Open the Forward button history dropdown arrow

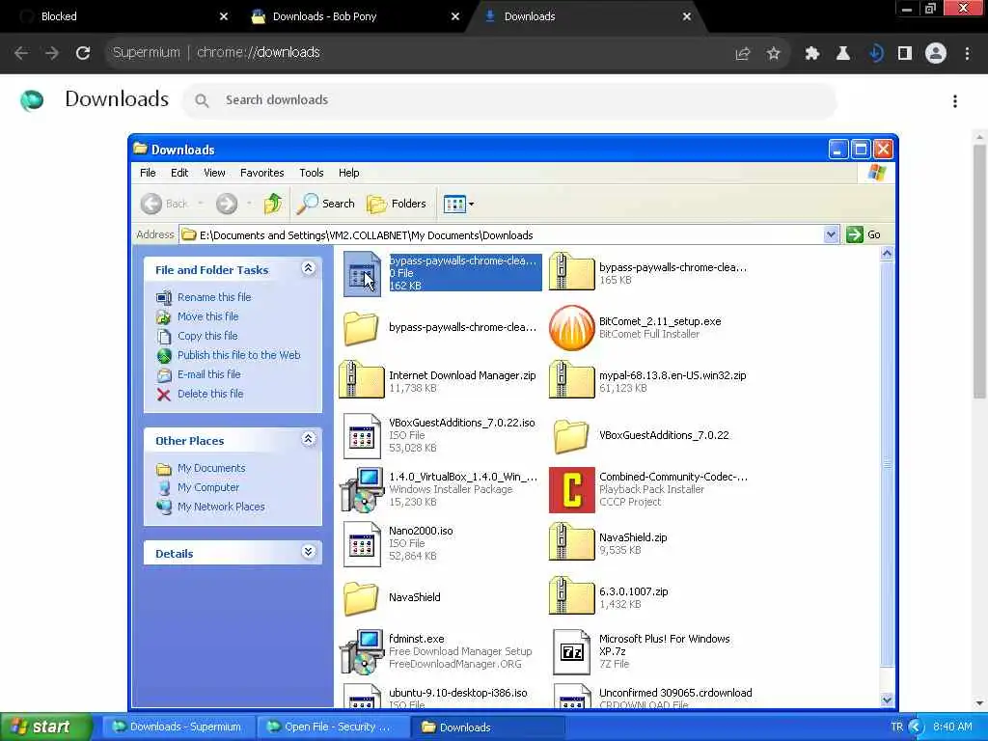click(250, 204)
